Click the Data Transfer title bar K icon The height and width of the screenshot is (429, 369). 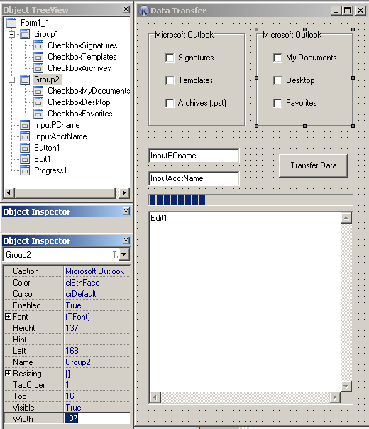pos(144,11)
